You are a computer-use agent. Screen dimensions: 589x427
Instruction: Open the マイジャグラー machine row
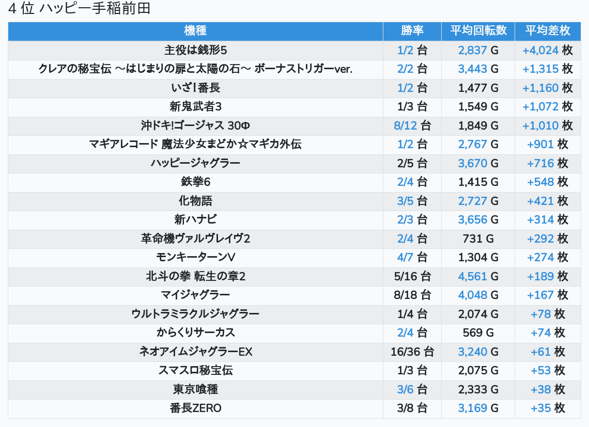point(195,295)
